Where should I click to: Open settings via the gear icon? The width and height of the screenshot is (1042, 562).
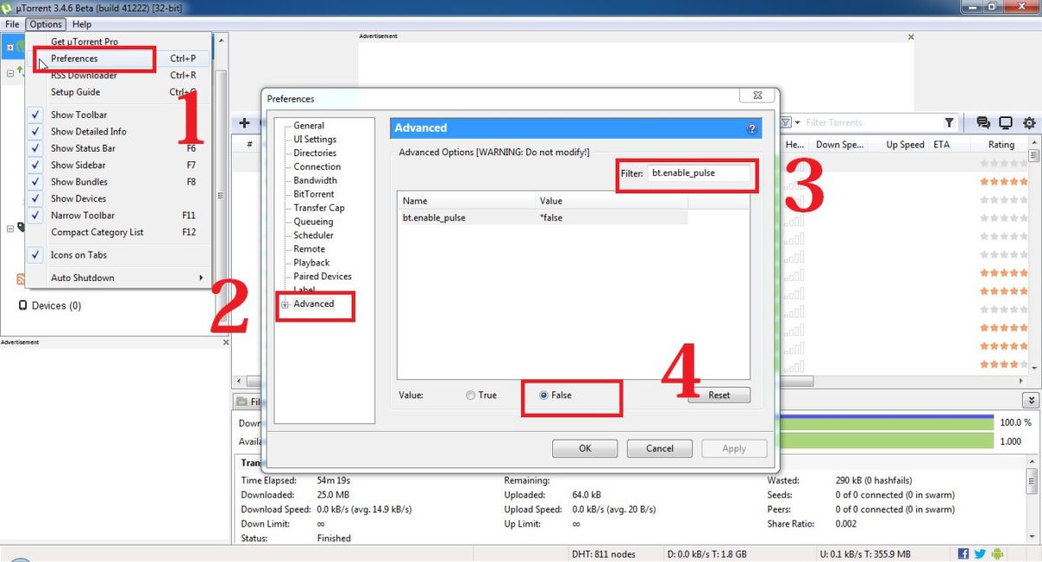point(1029,123)
